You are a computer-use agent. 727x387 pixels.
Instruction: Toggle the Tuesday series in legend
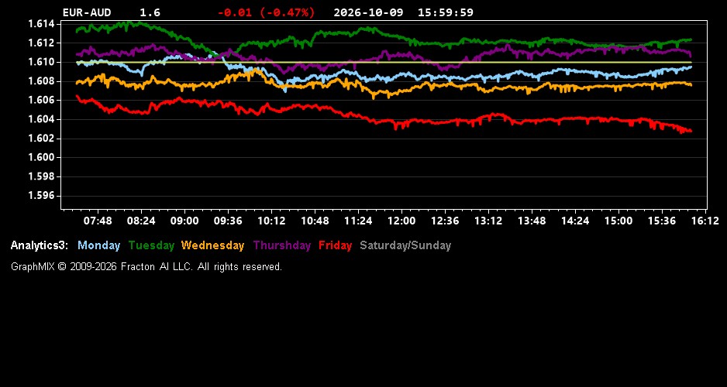coord(151,246)
